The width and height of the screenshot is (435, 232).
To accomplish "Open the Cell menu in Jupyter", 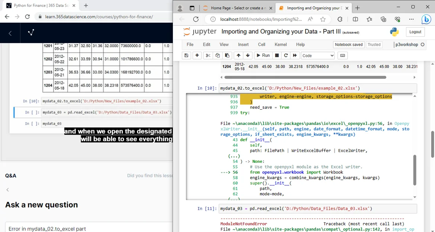I will pos(262,45).
